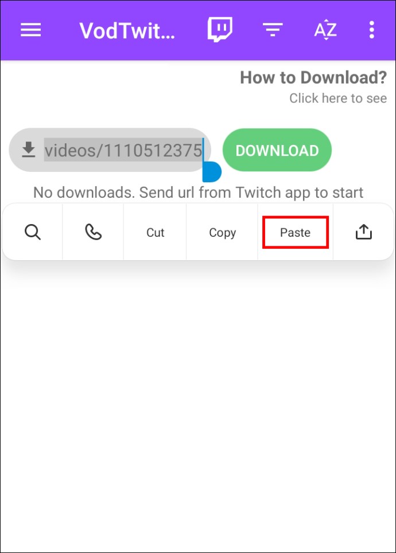Tap the download arrow icon in URL field
Image resolution: width=396 pixels, height=553 pixels.
point(29,150)
